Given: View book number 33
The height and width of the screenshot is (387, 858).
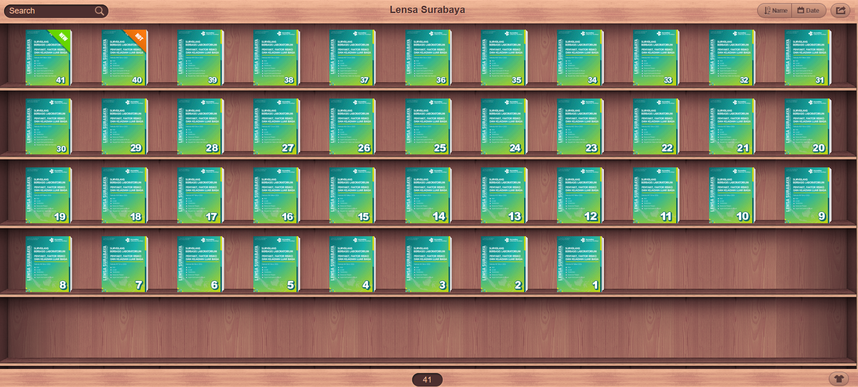Looking at the screenshot, I should pyautogui.click(x=656, y=58).
